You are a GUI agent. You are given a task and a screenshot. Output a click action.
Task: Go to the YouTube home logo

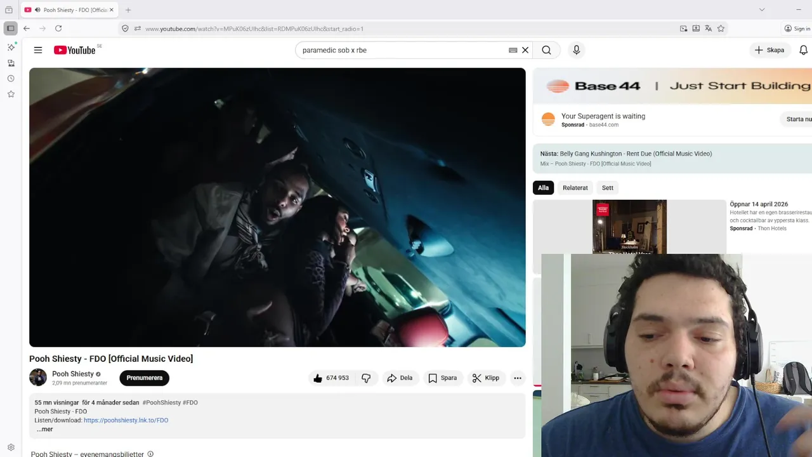click(75, 50)
